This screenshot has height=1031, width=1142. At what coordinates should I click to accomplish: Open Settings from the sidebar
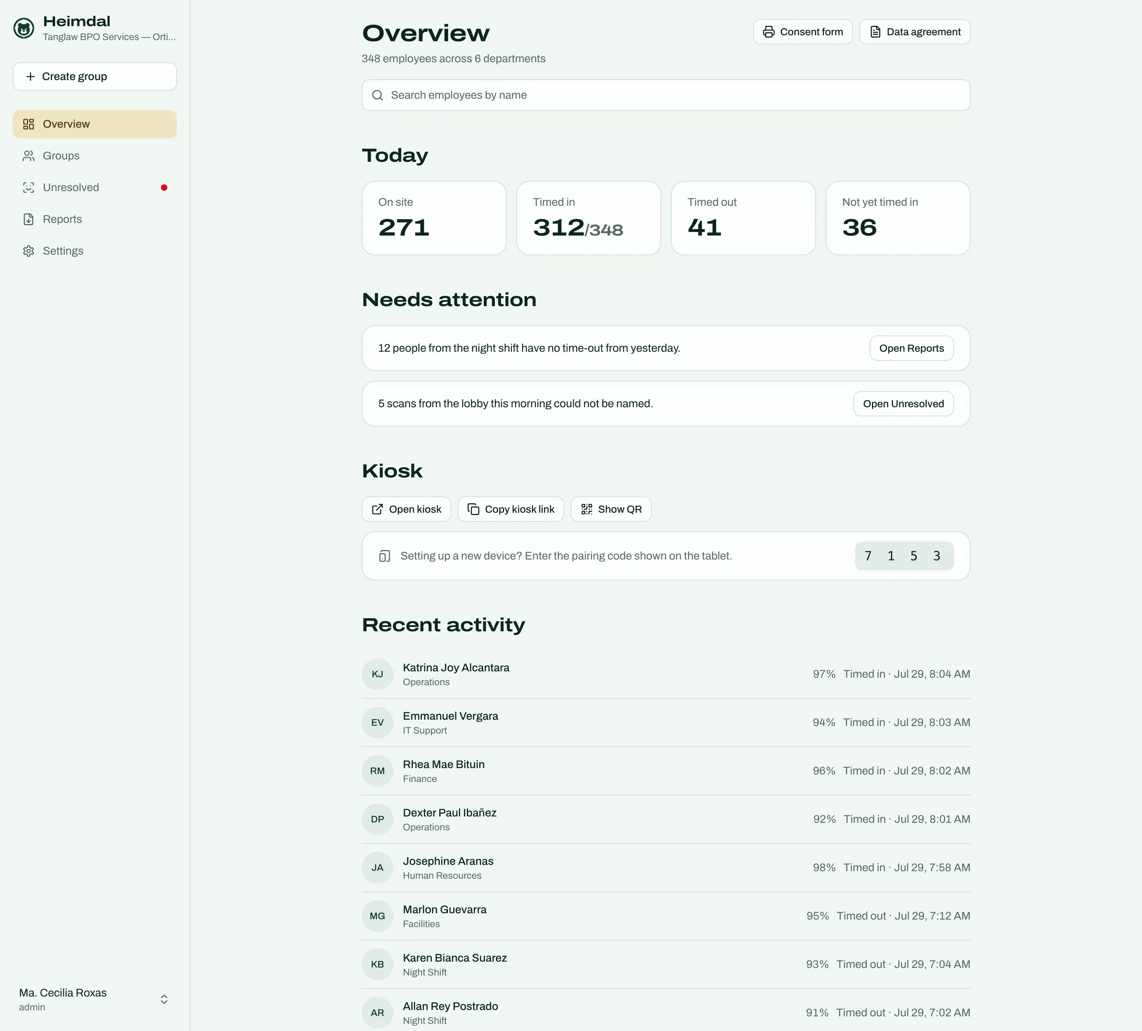coord(95,251)
